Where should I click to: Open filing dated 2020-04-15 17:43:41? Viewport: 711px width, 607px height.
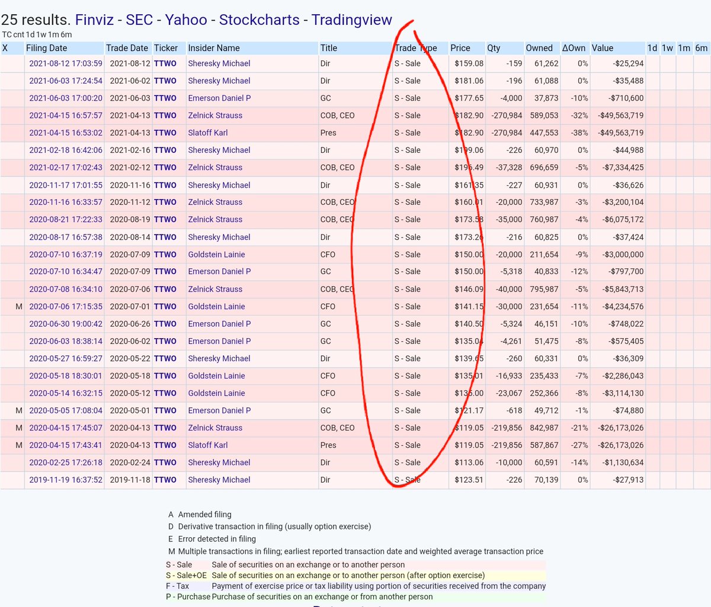pos(66,445)
